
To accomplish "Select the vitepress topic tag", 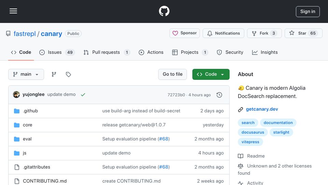I will (250, 142).
